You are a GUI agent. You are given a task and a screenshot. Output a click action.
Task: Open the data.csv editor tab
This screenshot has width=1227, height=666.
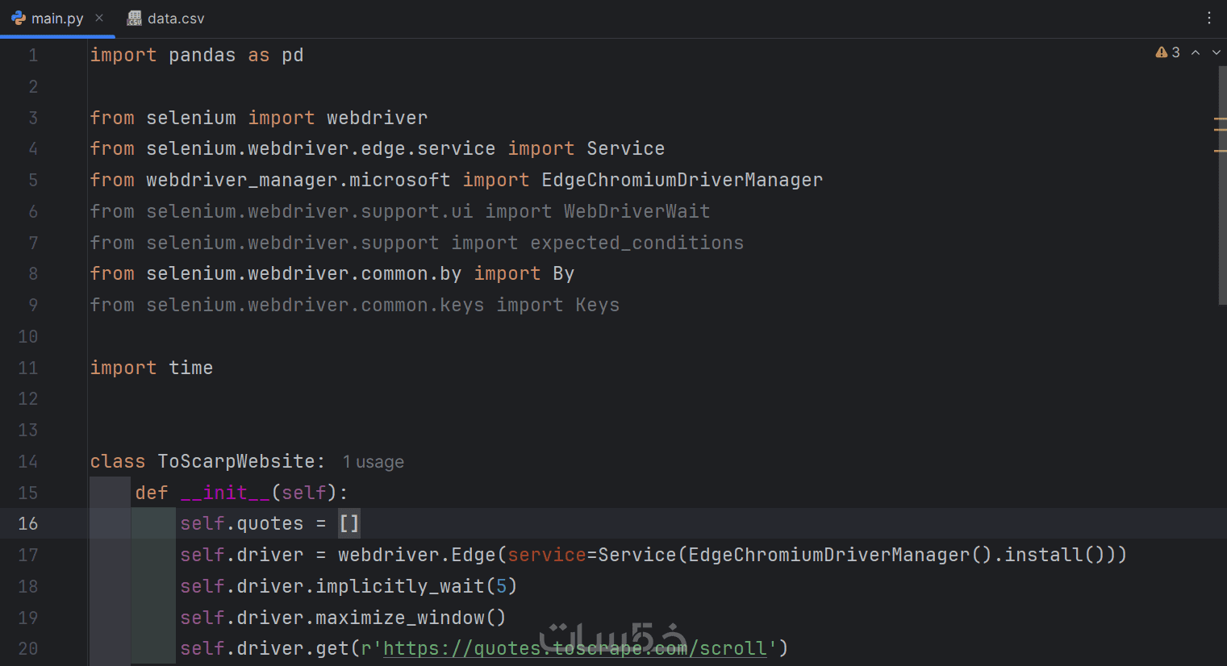point(166,19)
